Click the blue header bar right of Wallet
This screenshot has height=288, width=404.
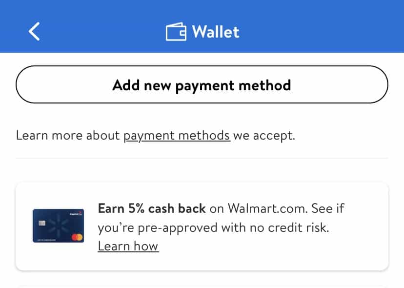(322, 26)
